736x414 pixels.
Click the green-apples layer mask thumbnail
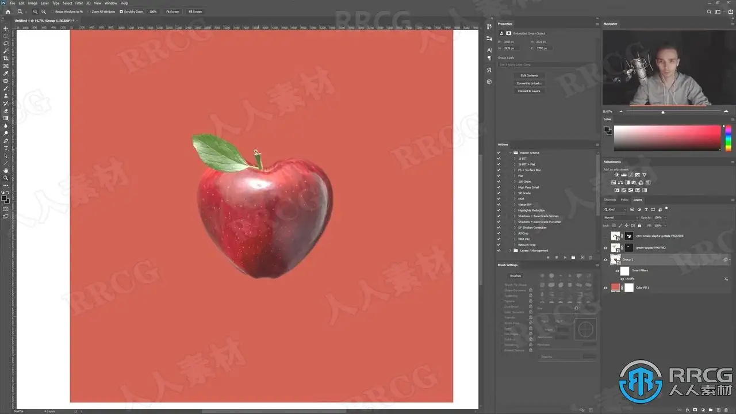(x=629, y=248)
